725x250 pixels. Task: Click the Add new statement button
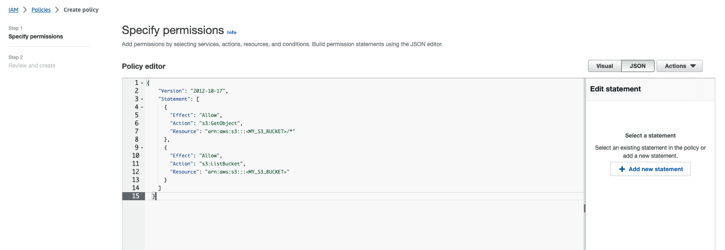(x=650, y=169)
